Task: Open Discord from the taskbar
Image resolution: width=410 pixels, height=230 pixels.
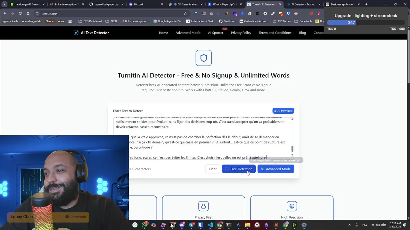Action: 182,225
